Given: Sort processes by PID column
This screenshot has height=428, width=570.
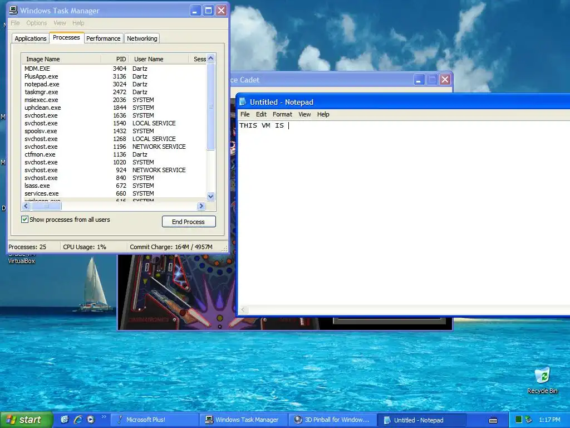Looking at the screenshot, I should [x=115, y=59].
